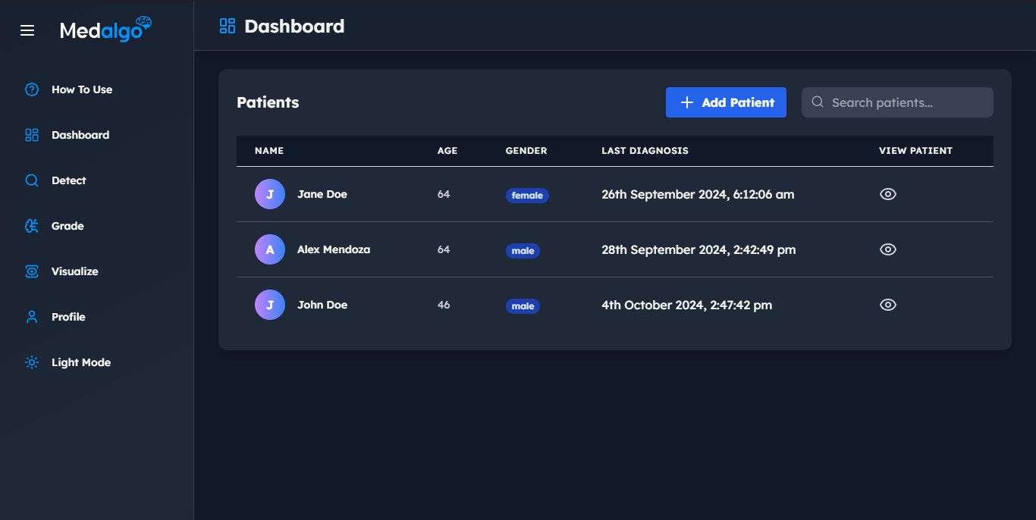The width and height of the screenshot is (1036, 520).
Task: View patient John Doe via eye icon
Action: click(x=888, y=305)
